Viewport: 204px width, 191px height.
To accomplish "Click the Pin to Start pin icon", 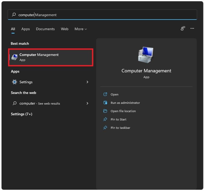I will (x=105, y=119).
